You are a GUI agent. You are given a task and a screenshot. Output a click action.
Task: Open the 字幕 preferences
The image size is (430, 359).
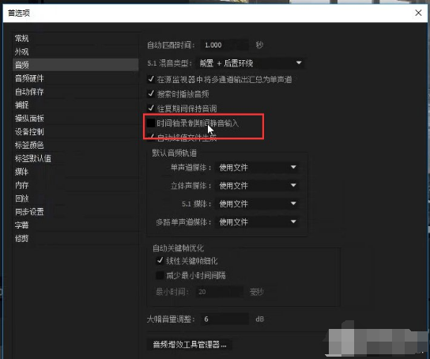coord(21,225)
